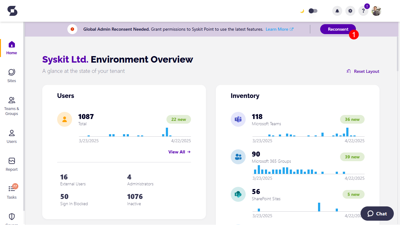
Task: Navigate to Users in sidebar
Action: pos(11,136)
